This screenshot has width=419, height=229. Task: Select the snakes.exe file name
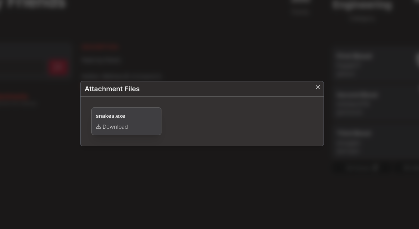(110, 116)
